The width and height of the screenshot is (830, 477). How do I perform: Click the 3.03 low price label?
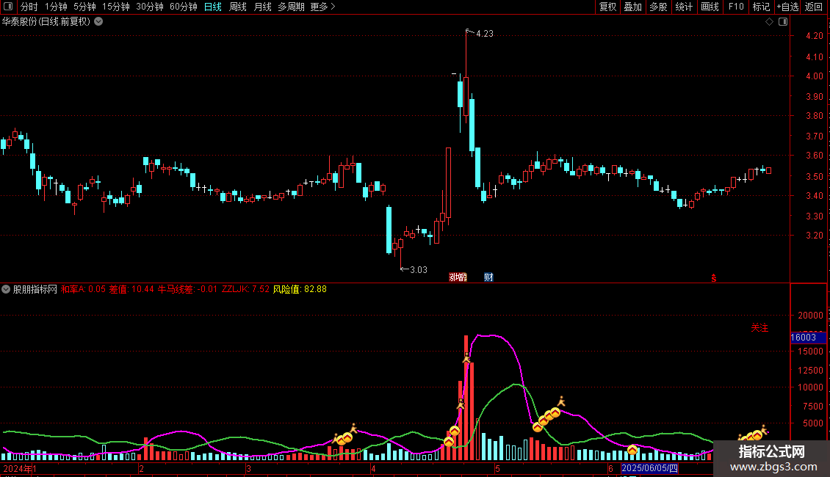coord(418,270)
